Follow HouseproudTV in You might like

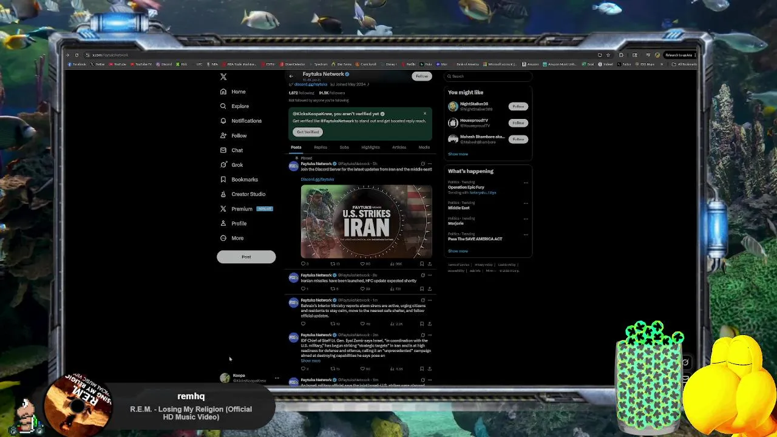point(518,123)
